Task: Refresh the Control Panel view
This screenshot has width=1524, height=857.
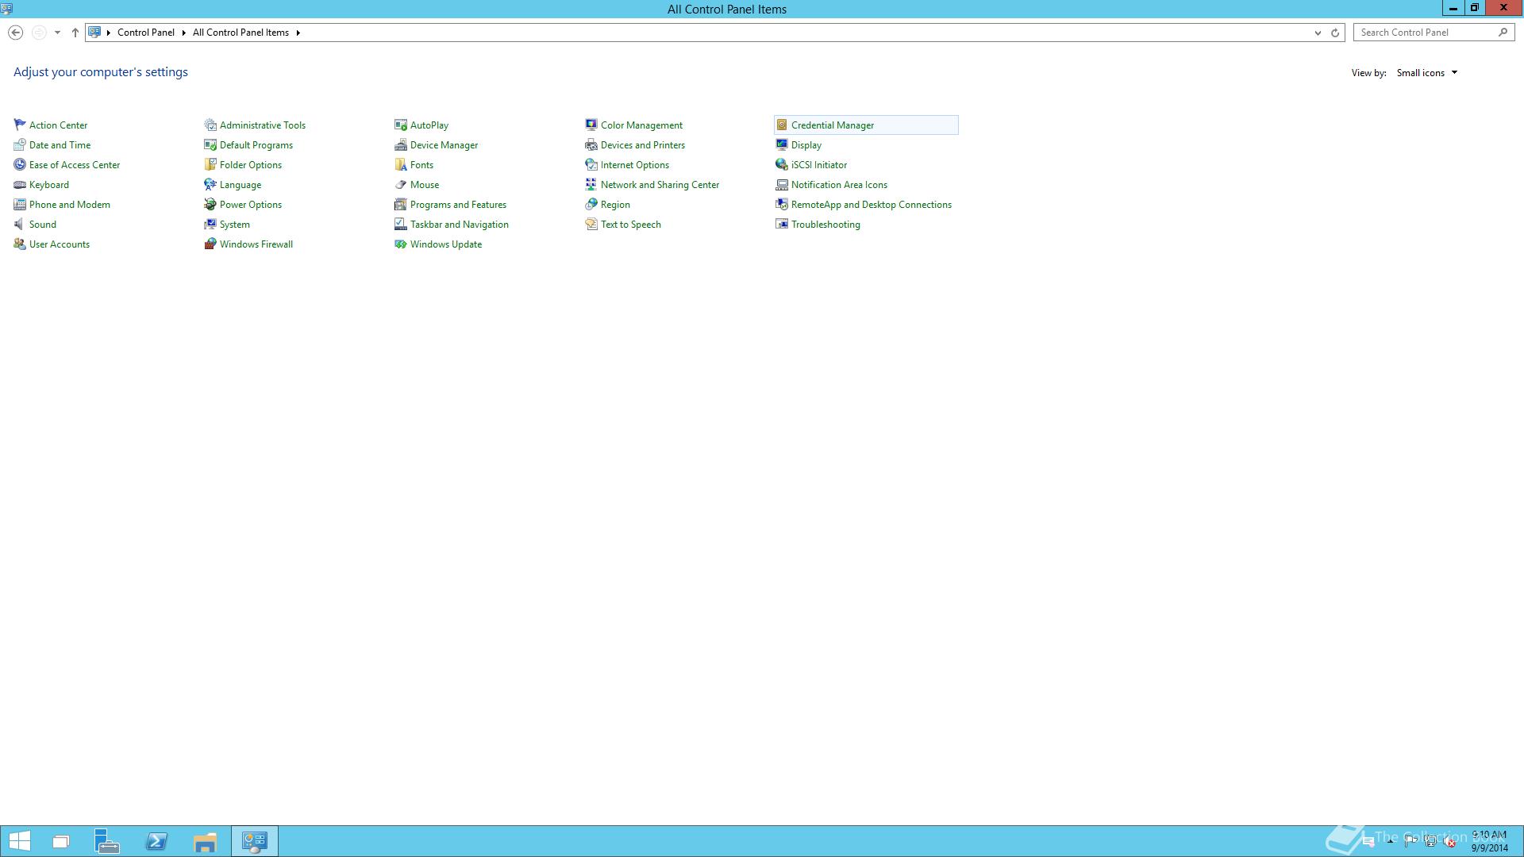Action: point(1335,33)
